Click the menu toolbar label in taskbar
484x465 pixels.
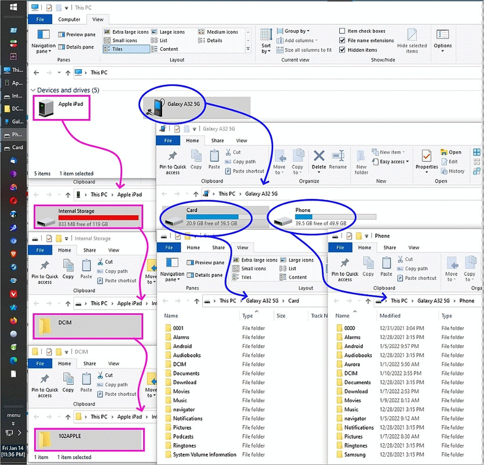[13, 415]
